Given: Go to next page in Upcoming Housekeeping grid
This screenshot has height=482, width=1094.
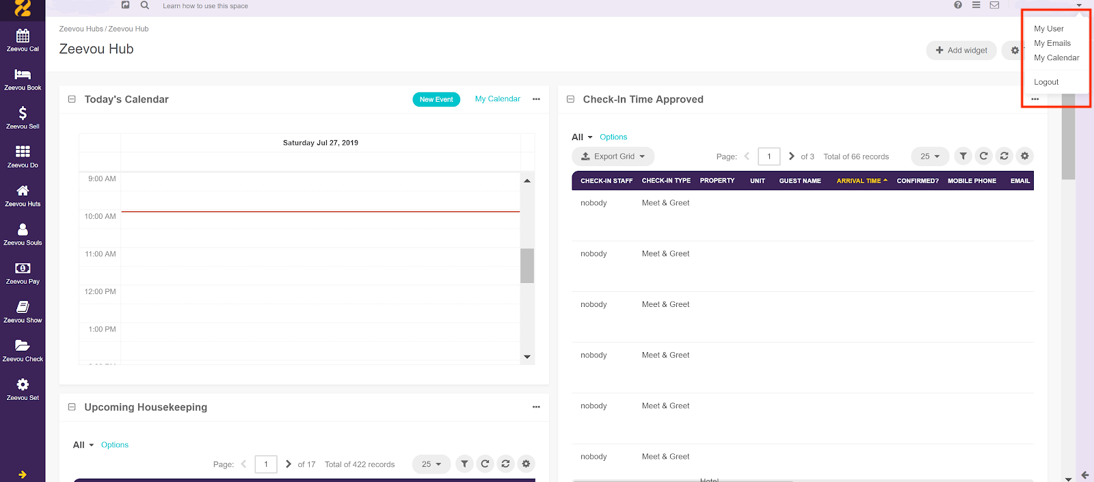Looking at the screenshot, I should (x=289, y=464).
